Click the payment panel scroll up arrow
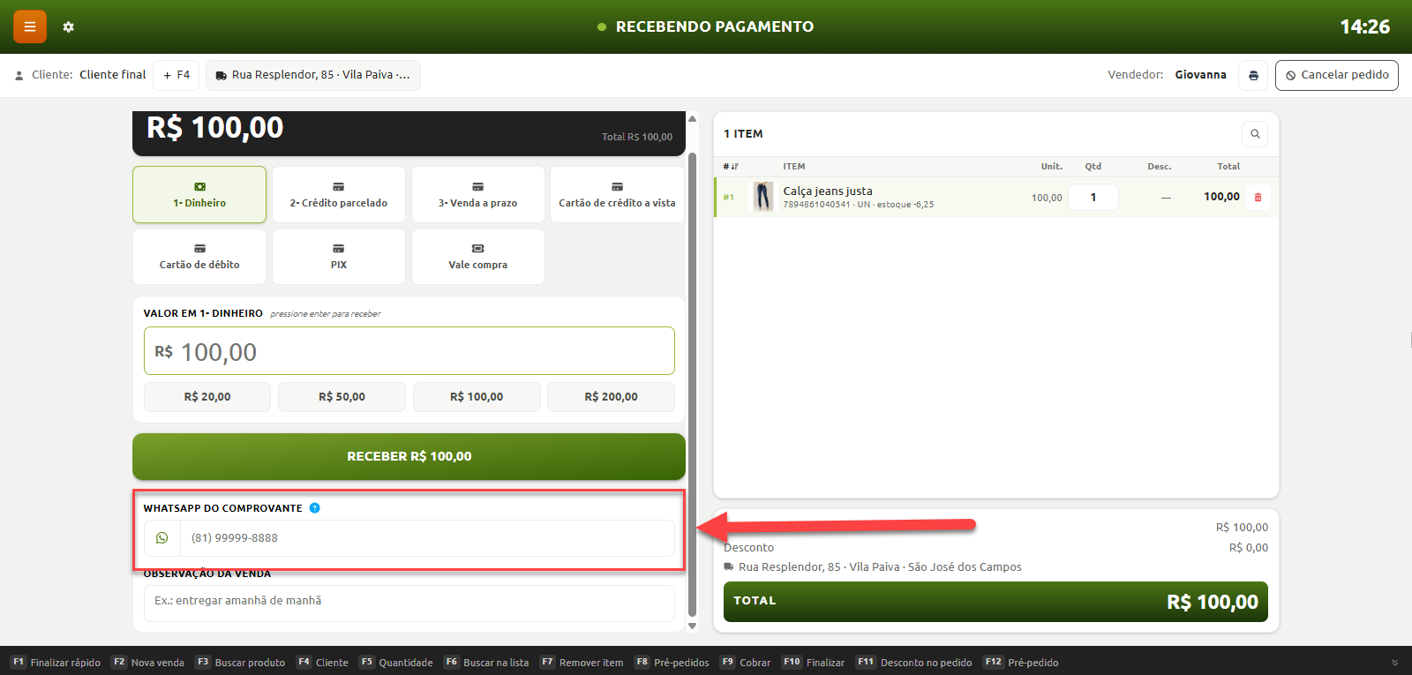The width and height of the screenshot is (1412, 675). (x=693, y=118)
